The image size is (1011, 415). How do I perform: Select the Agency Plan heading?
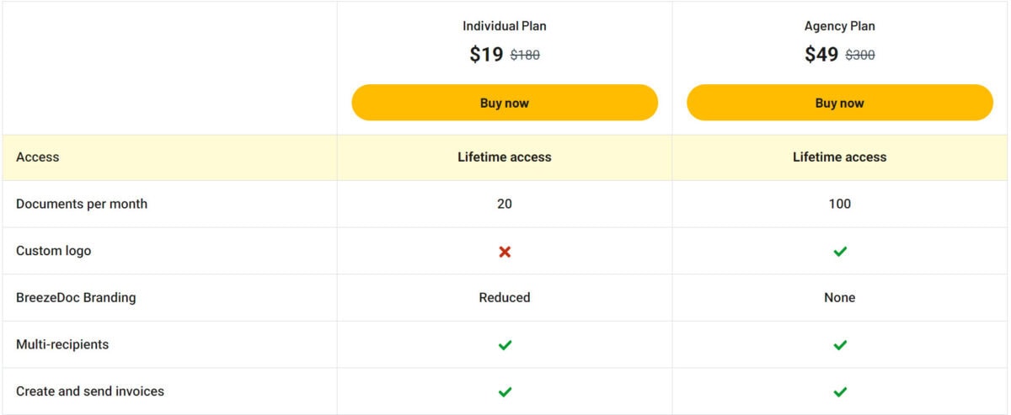840,26
